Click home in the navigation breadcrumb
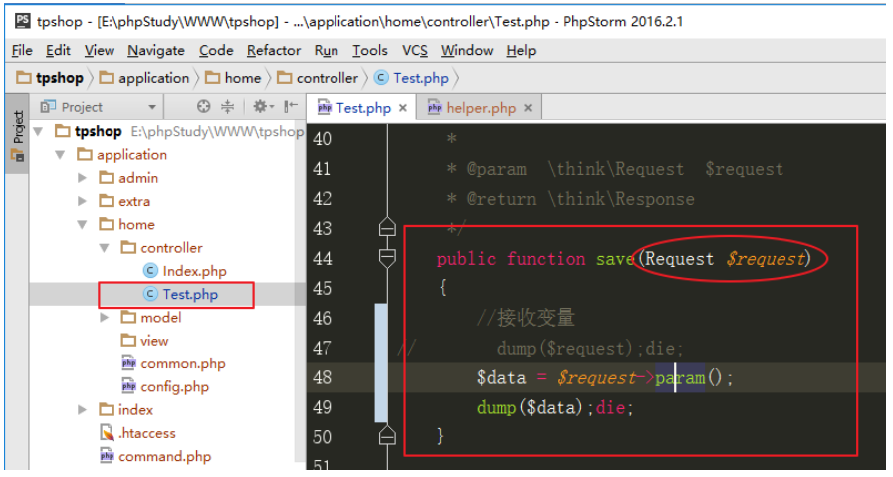The width and height of the screenshot is (893, 477). pos(233,78)
